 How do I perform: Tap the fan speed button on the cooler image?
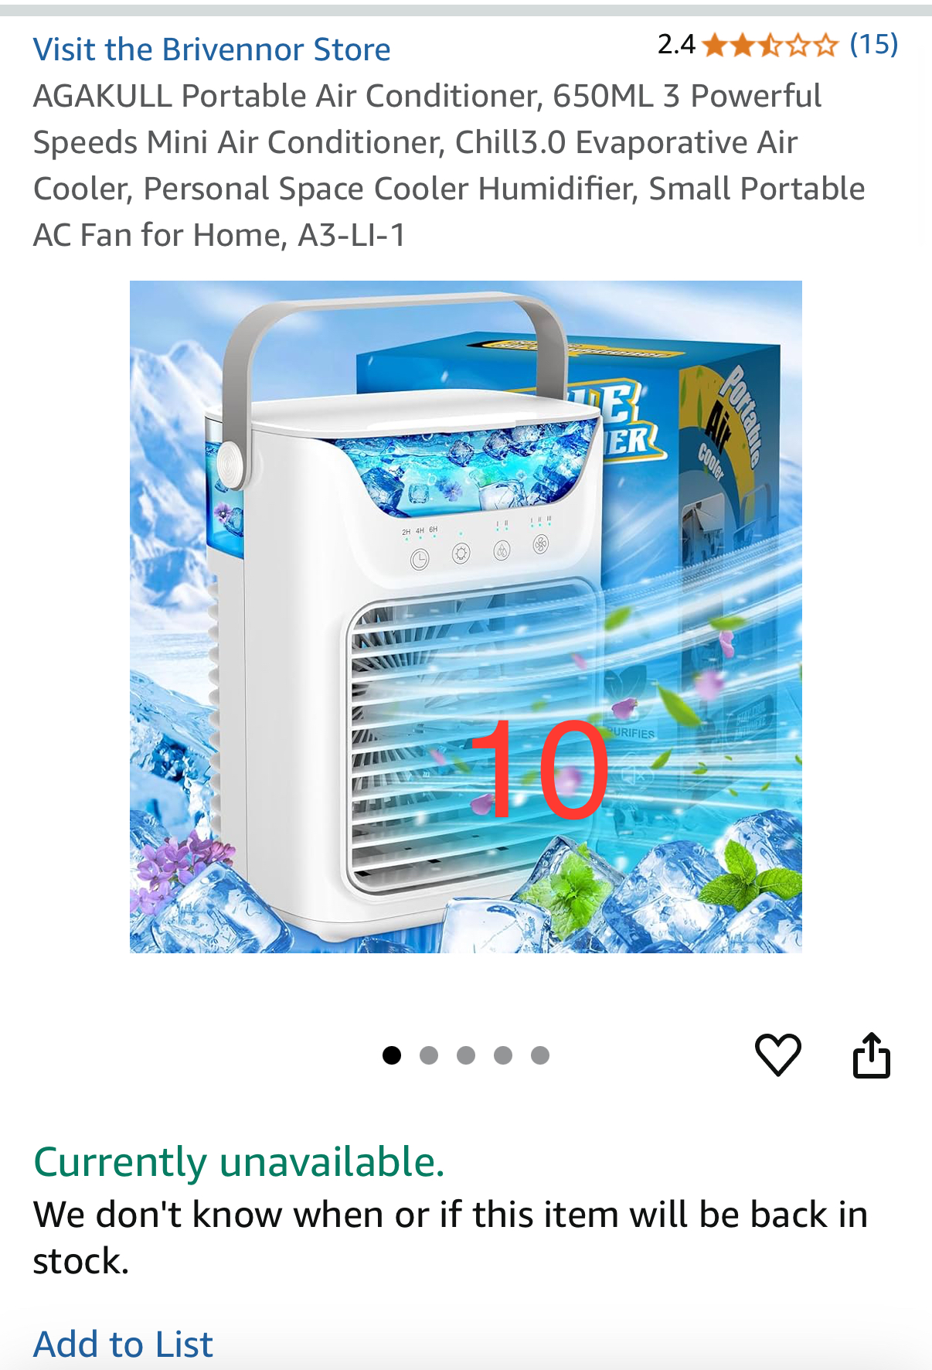click(541, 544)
